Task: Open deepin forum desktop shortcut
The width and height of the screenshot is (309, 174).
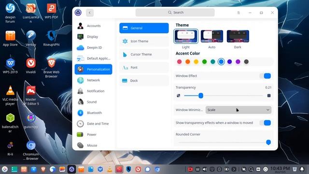Action: 10,13
